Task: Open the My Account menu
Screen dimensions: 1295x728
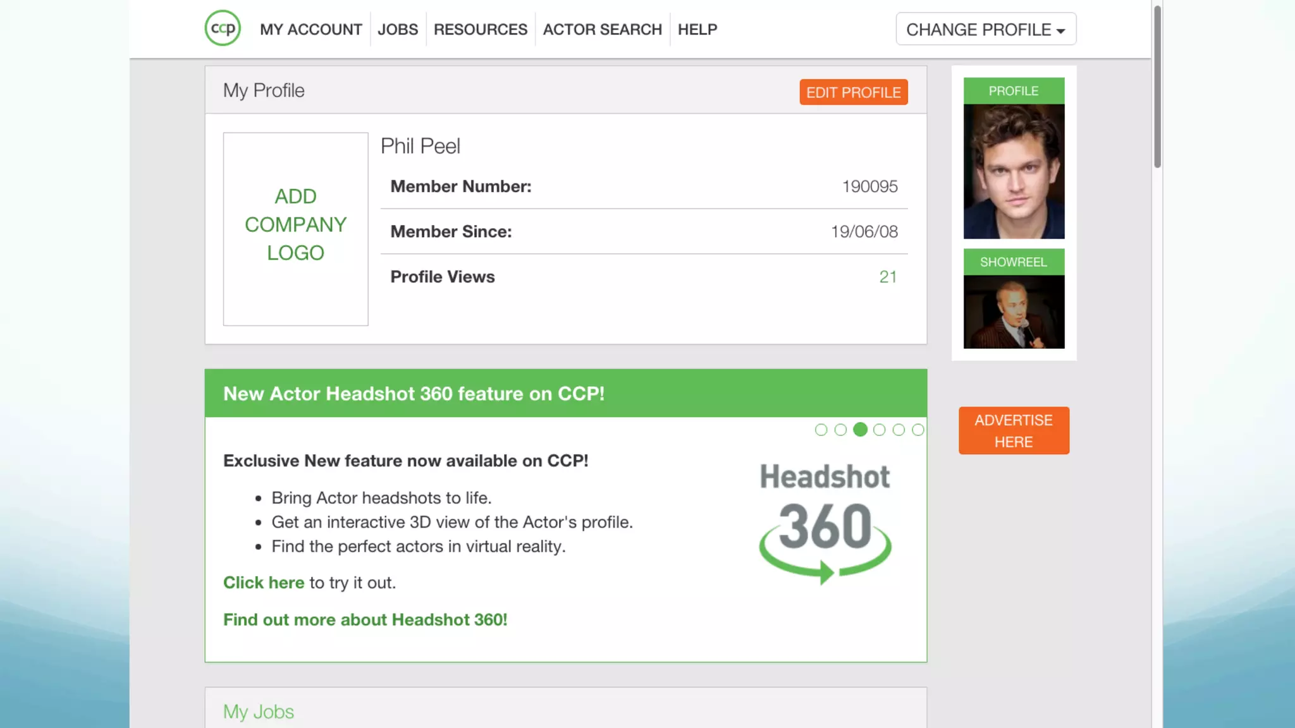Action: point(310,30)
